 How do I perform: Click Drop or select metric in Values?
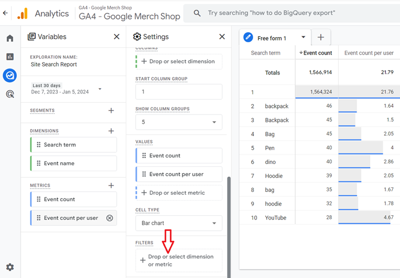(179, 193)
